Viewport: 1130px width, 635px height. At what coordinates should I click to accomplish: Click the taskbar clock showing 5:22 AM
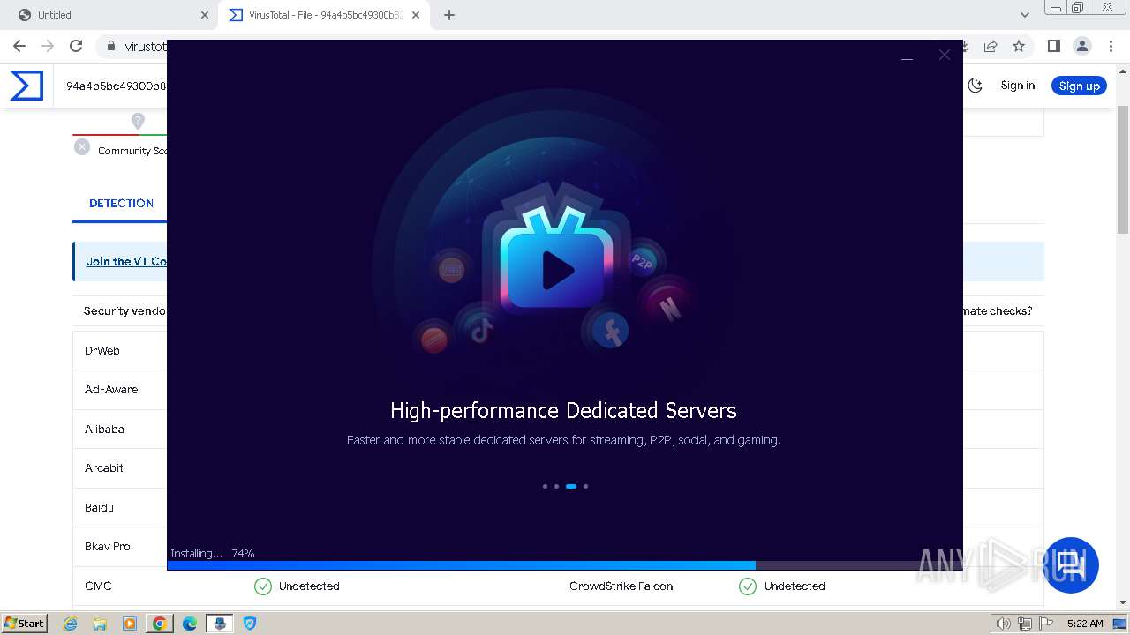pos(1085,624)
